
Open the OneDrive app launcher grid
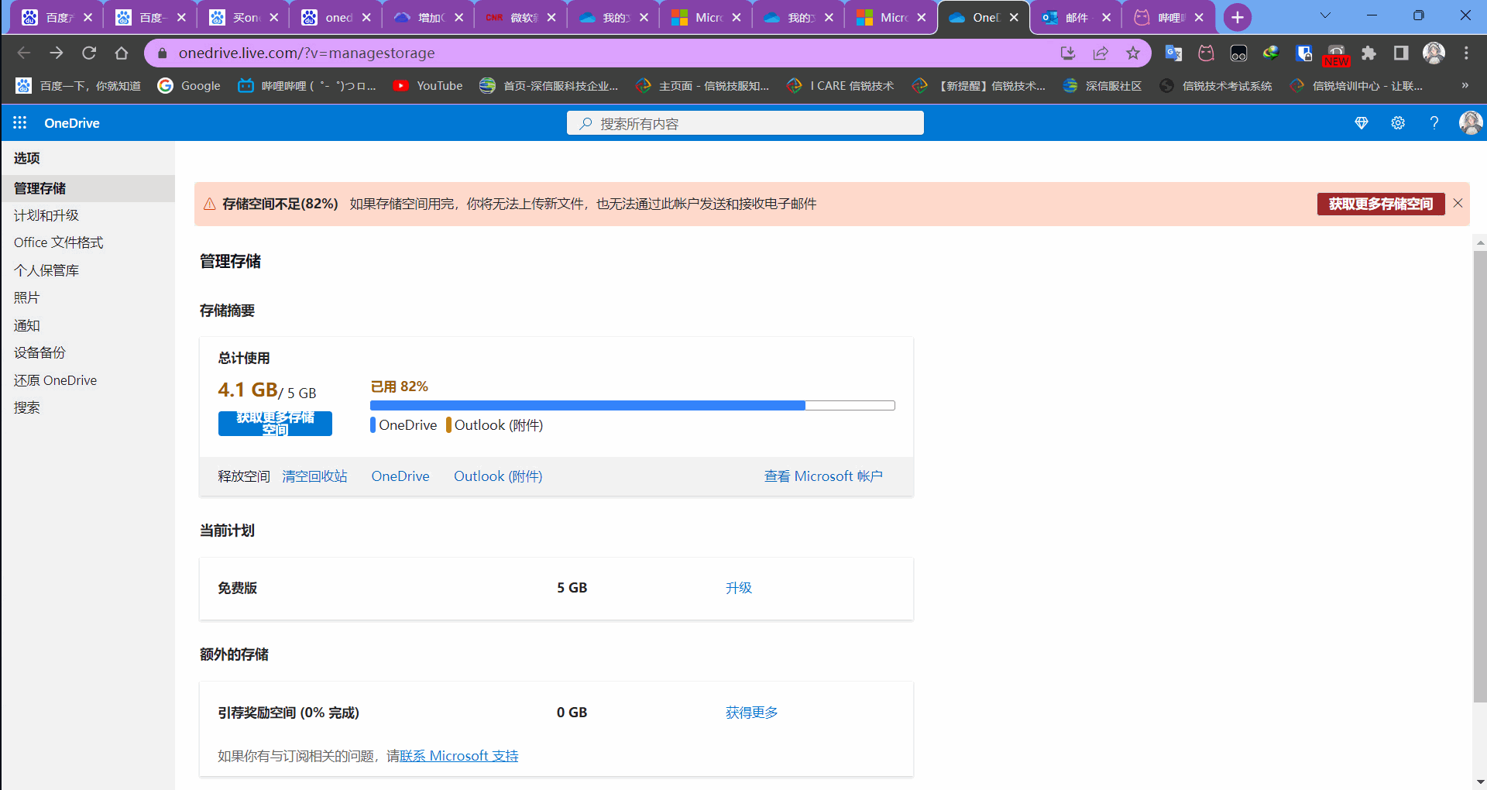tap(20, 123)
